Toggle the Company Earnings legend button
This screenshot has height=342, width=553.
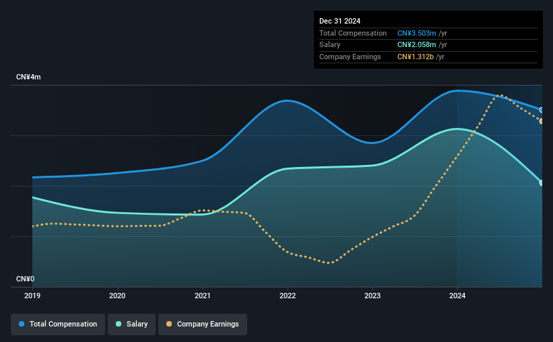[x=203, y=324]
